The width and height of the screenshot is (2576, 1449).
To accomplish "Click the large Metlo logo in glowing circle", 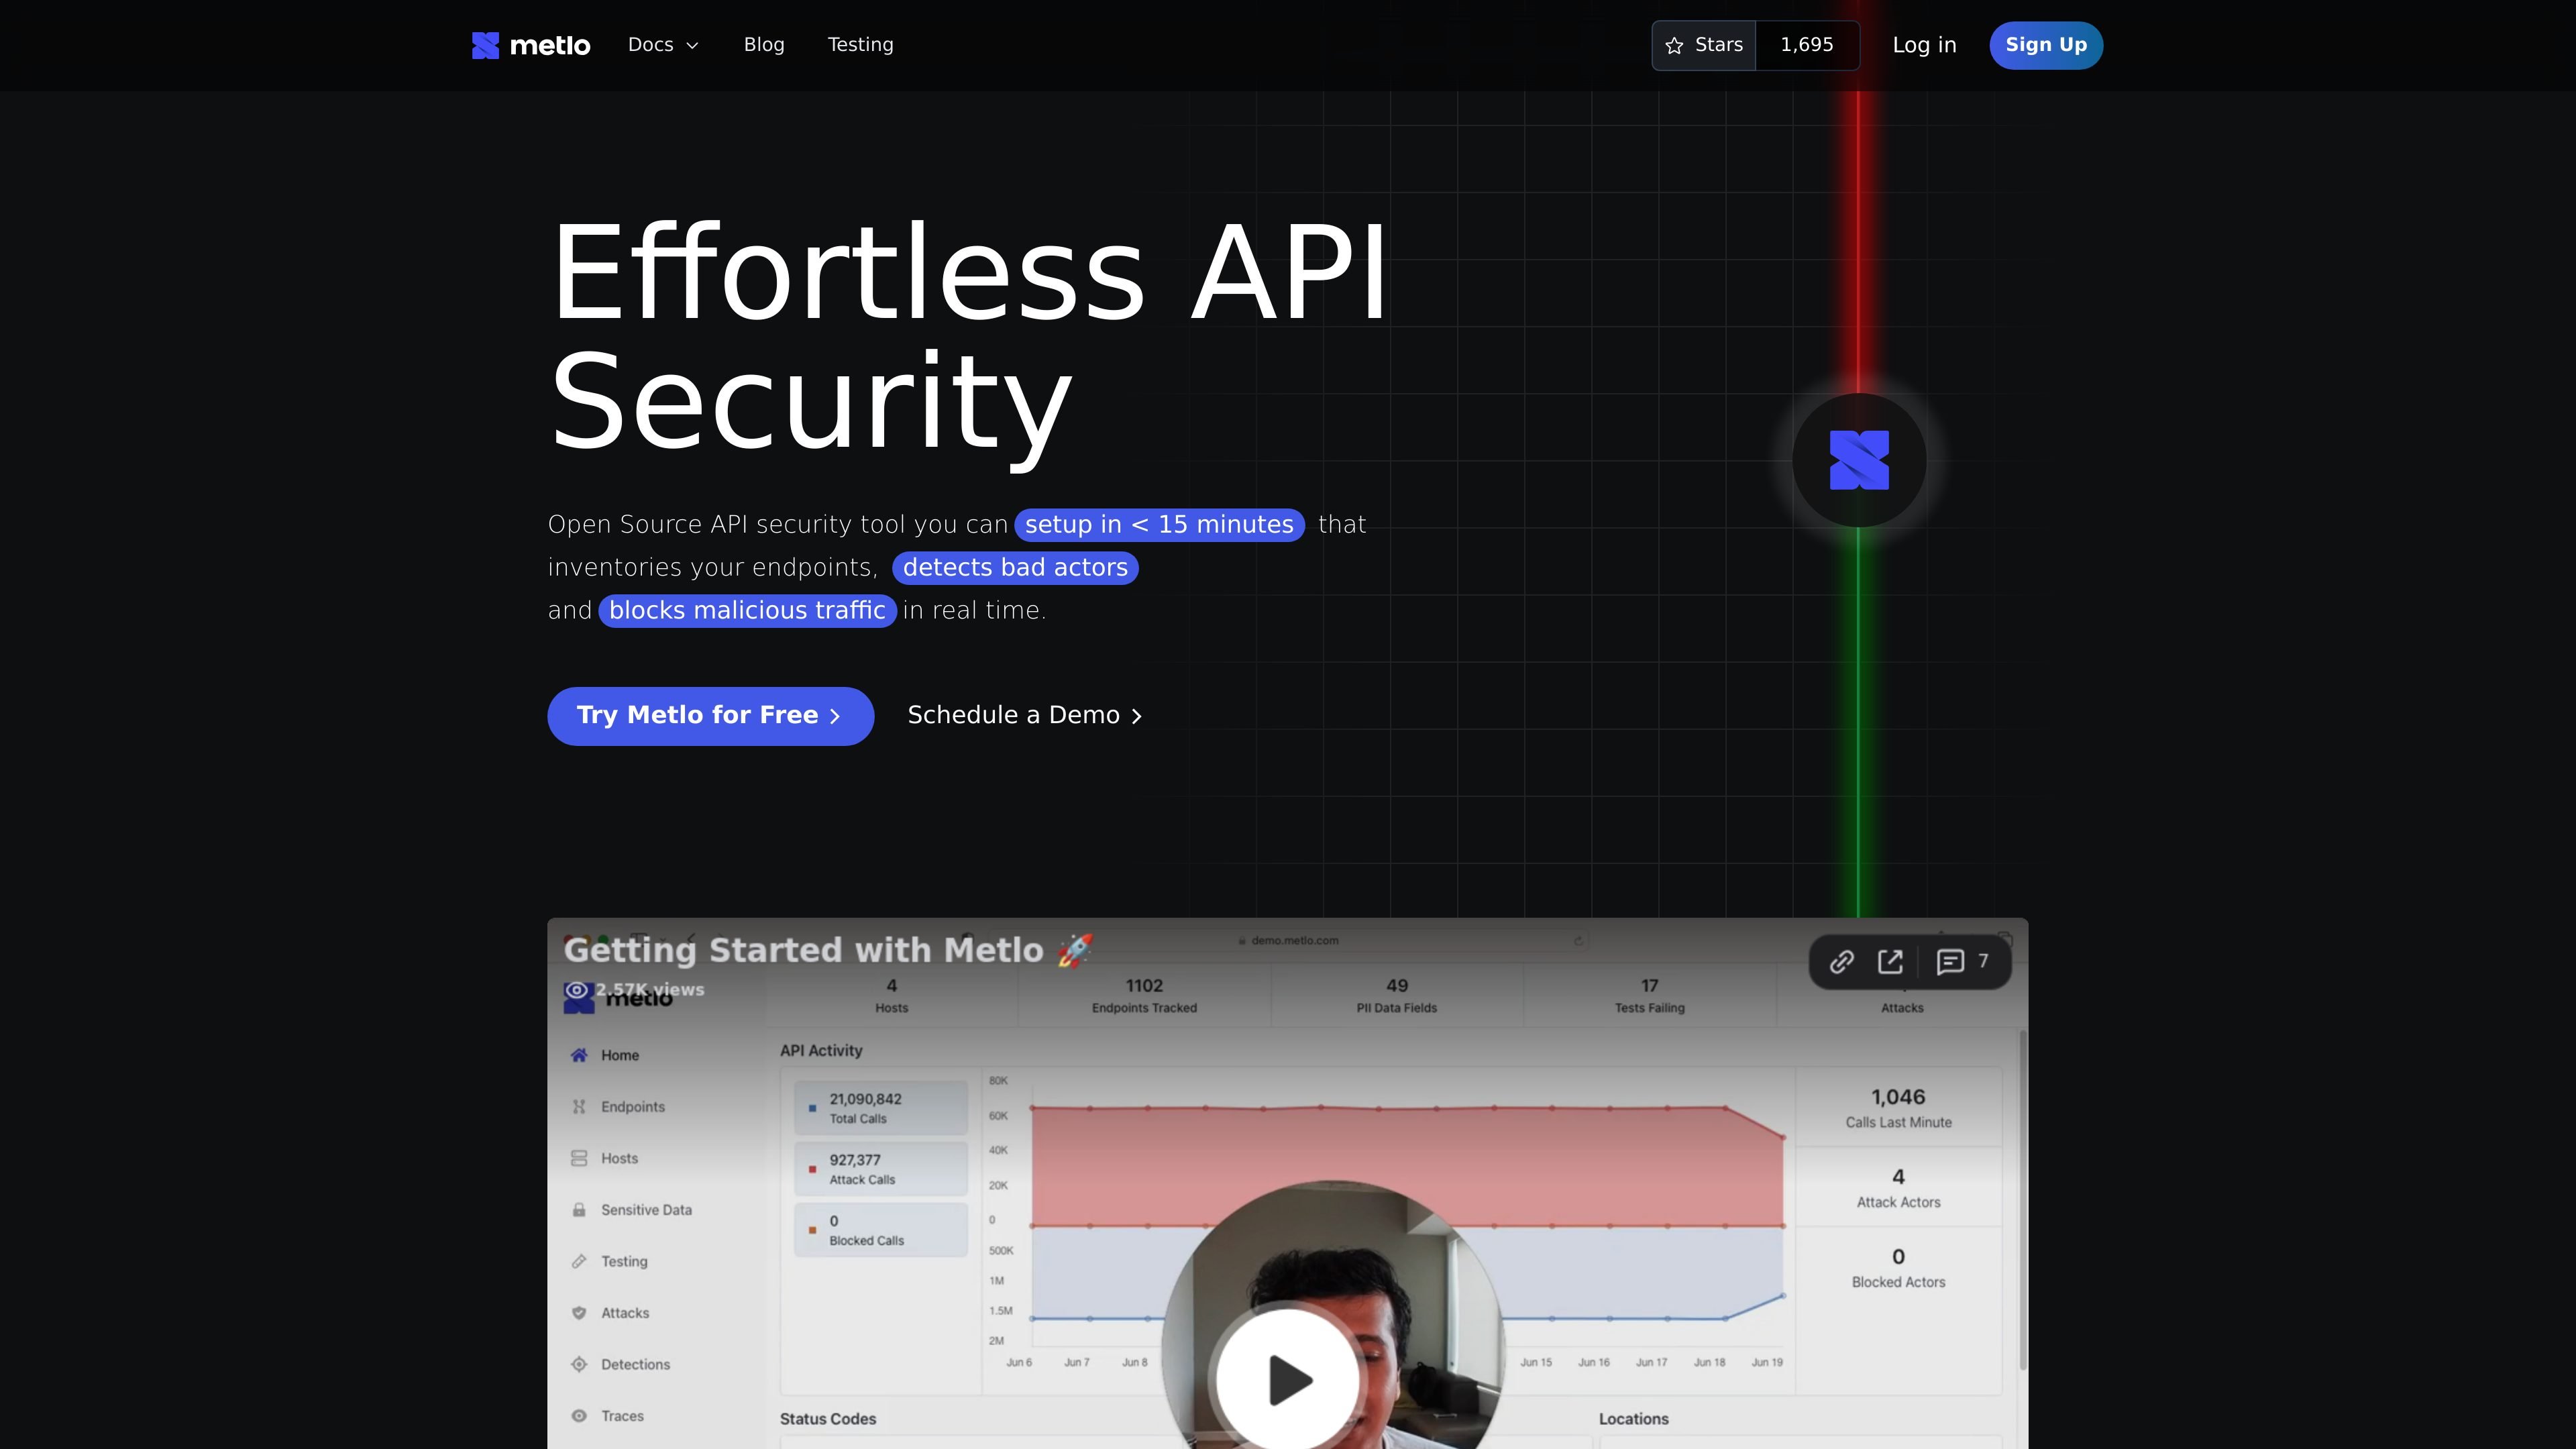I will pos(1859,461).
